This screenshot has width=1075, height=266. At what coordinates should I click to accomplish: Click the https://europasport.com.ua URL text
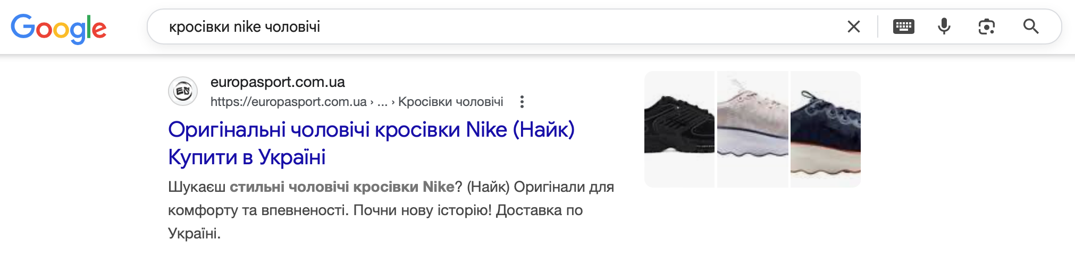(x=288, y=102)
